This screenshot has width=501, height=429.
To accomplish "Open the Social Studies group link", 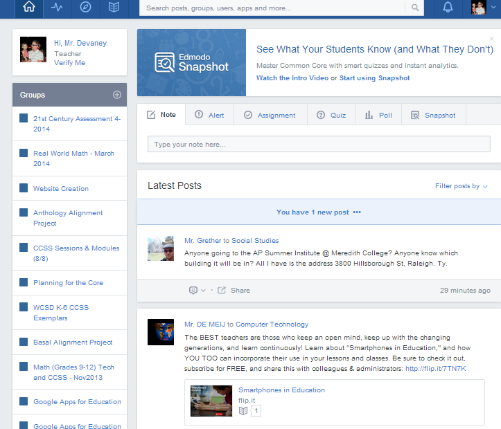I will 255,241.
